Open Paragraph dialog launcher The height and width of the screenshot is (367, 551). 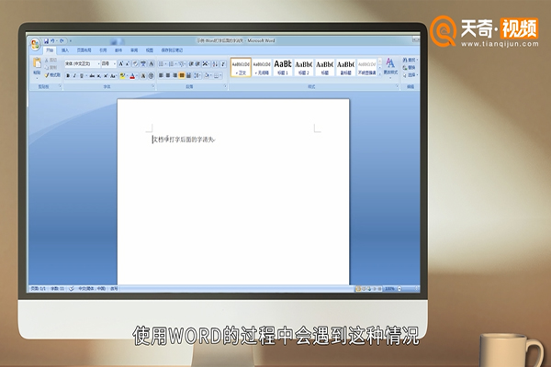tap(225, 86)
